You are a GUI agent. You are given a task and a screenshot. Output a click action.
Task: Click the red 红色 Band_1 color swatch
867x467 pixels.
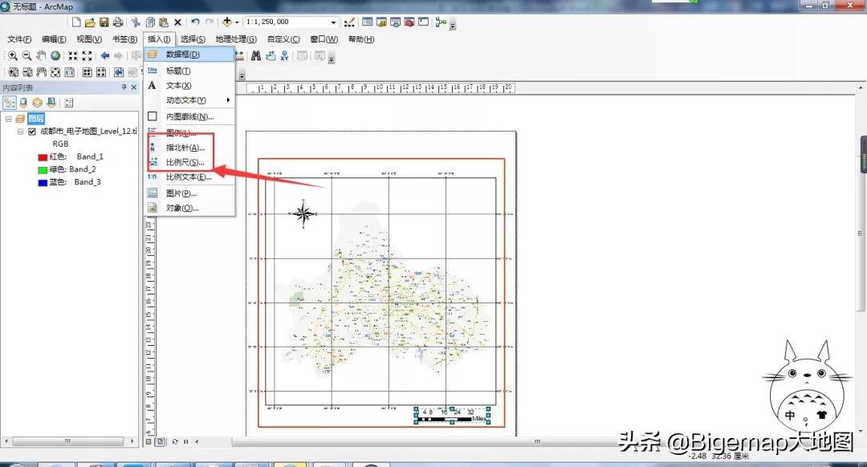[x=44, y=156]
